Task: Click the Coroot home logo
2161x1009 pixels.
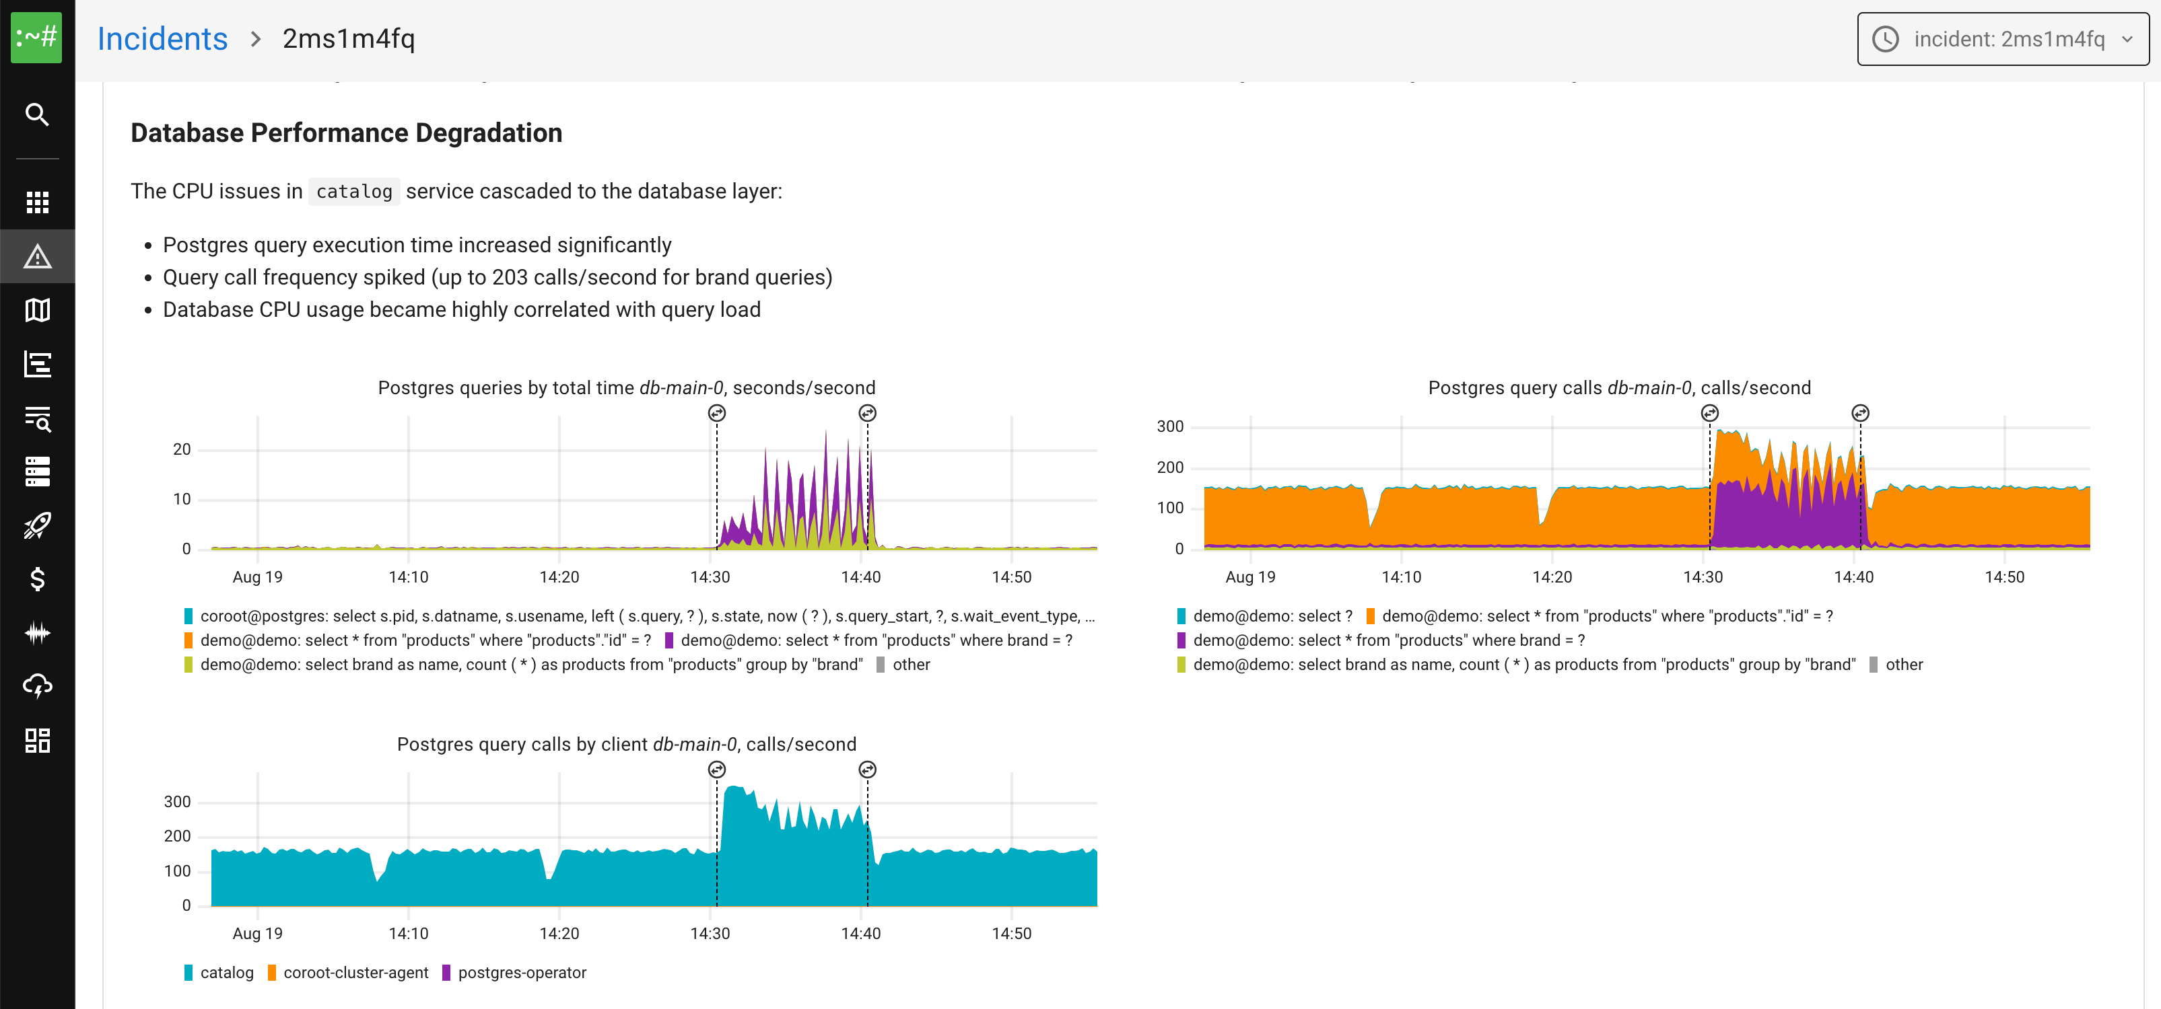Action: tap(37, 37)
